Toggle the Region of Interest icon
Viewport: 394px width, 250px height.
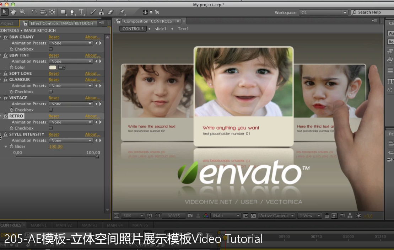(246, 216)
